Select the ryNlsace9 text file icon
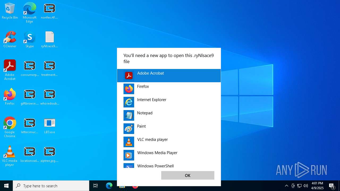Image resolution: width=340 pixels, height=191 pixels. 49,40
